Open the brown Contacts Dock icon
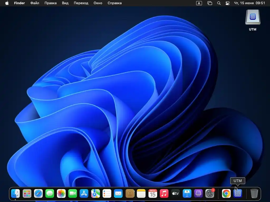Viewport: 270px width, 202px height. tap(130, 194)
